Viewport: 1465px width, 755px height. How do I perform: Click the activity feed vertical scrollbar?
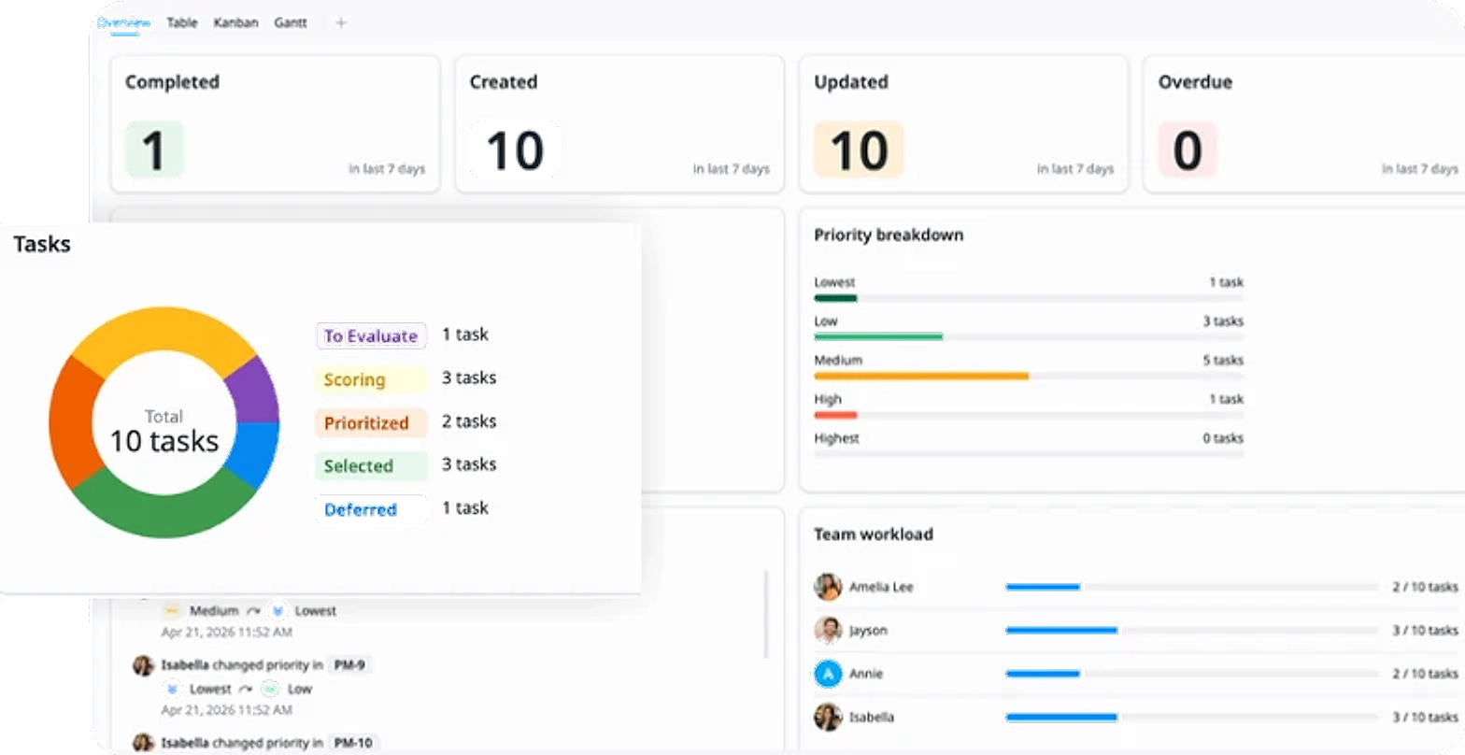click(x=767, y=614)
